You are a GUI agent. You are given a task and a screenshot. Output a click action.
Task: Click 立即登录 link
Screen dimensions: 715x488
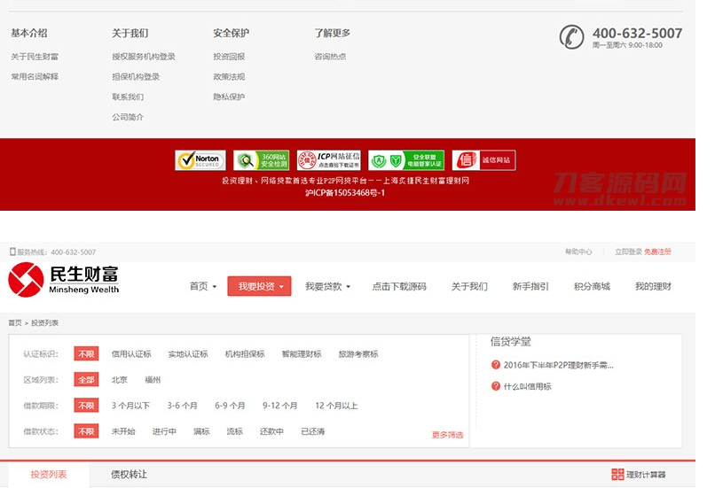628,252
